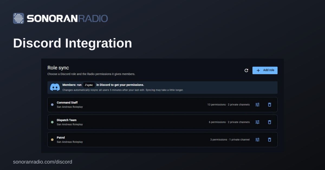Click the refresh icon beside Add role
Image resolution: width=325 pixels, height=170 pixels.
tap(246, 70)
